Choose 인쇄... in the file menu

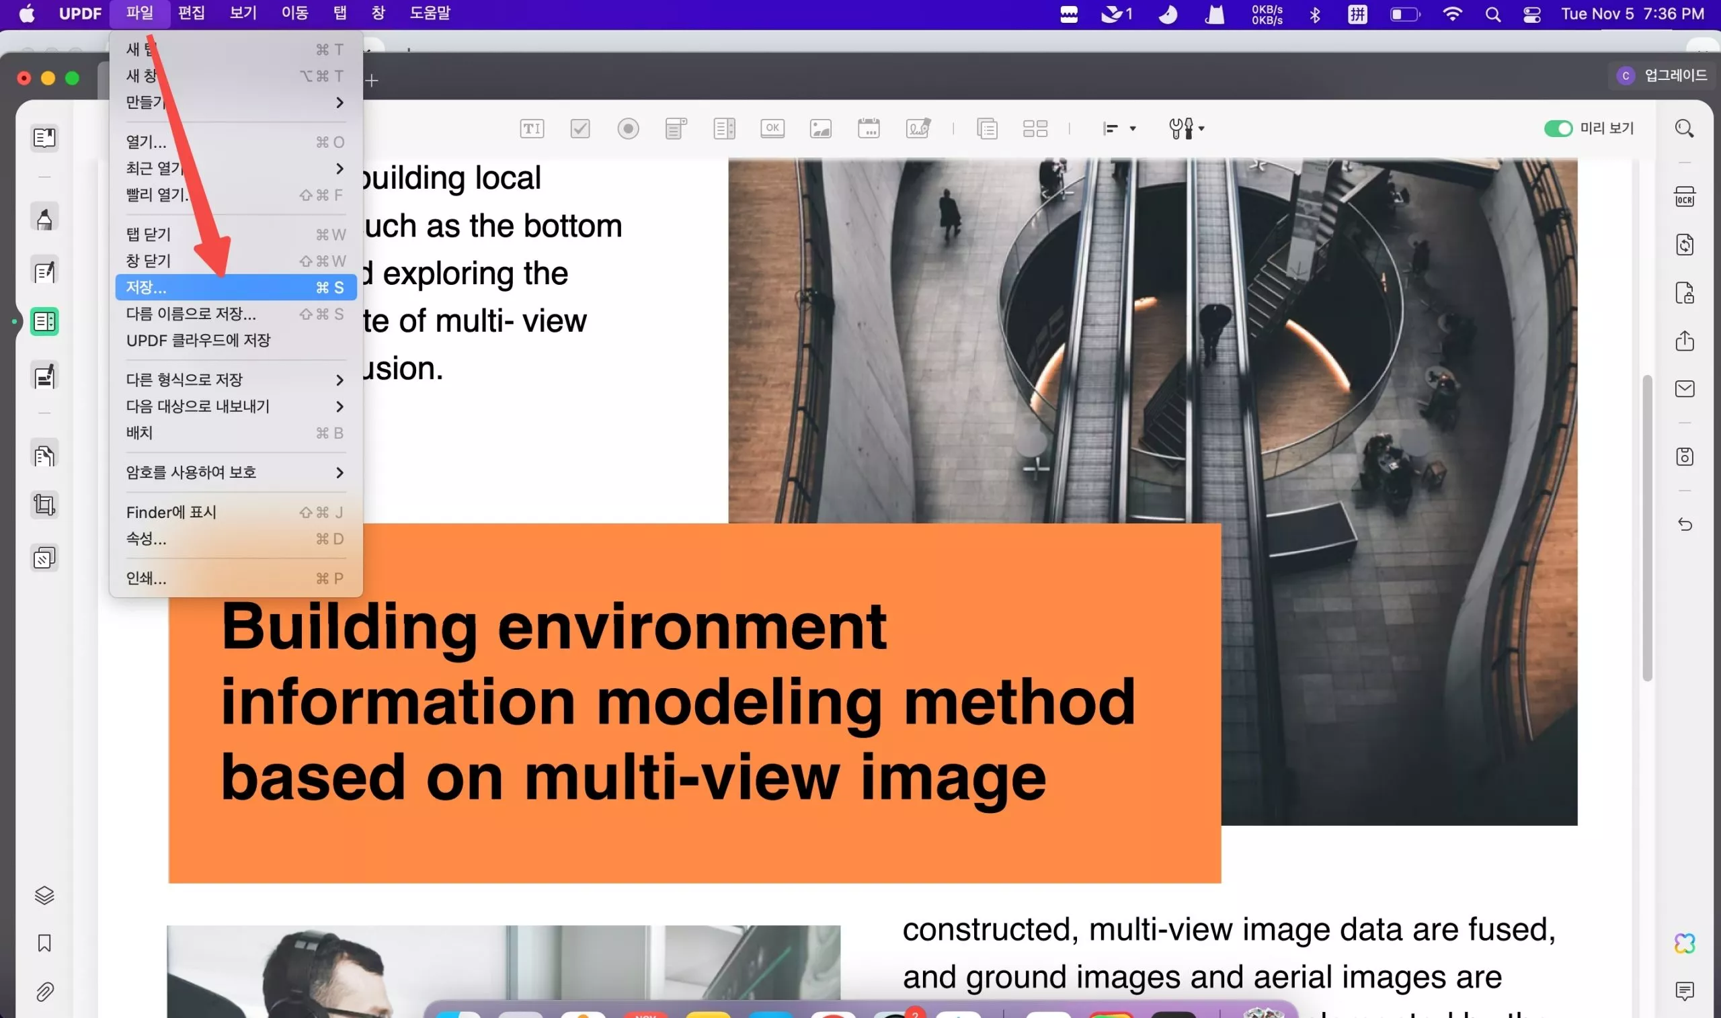236,579
